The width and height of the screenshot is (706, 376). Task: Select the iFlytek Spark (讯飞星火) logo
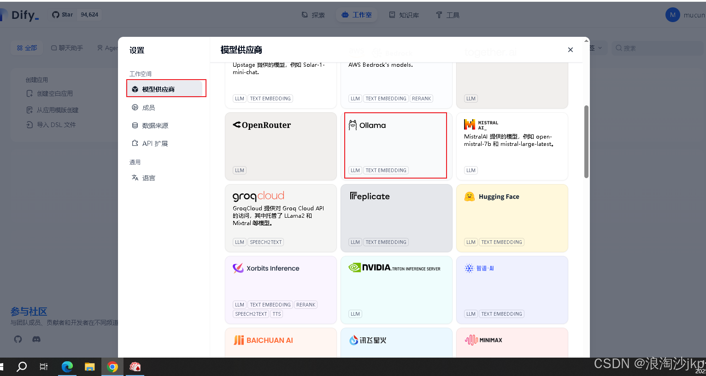(x=367, y=340)
